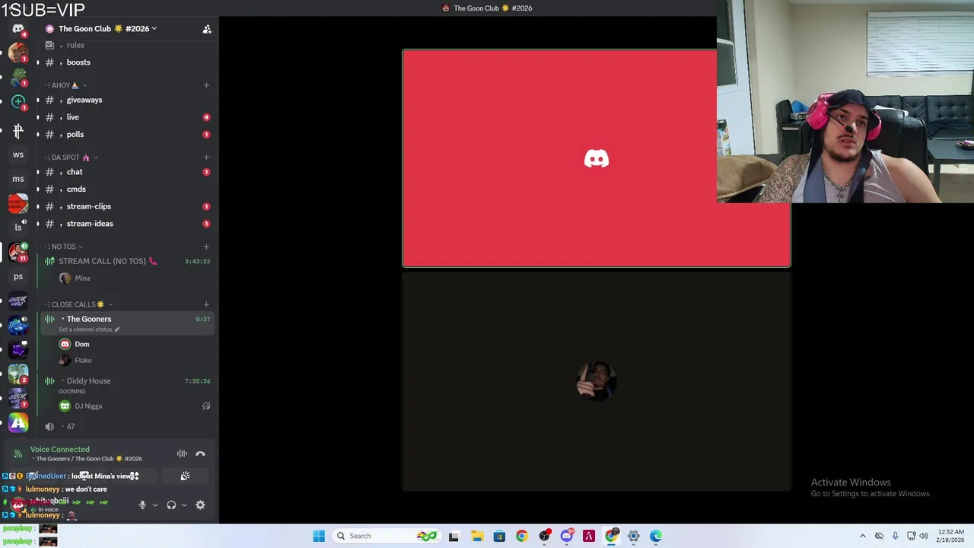The width and height of the screenshot is (974, 548).
Task: Toggle headphone deafen in user panel
Action: click(171, 505)
